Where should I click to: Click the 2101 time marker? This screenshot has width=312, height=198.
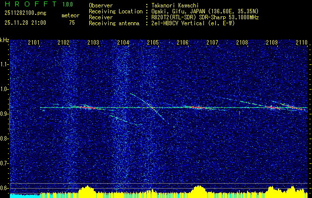pos(34,43)
